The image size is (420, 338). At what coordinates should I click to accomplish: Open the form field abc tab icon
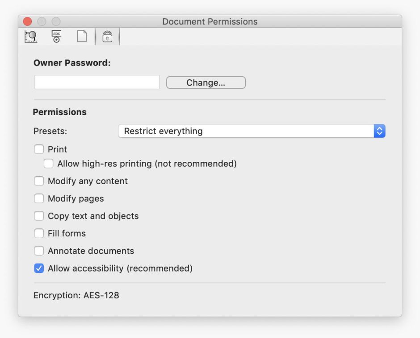pos(56,37)
